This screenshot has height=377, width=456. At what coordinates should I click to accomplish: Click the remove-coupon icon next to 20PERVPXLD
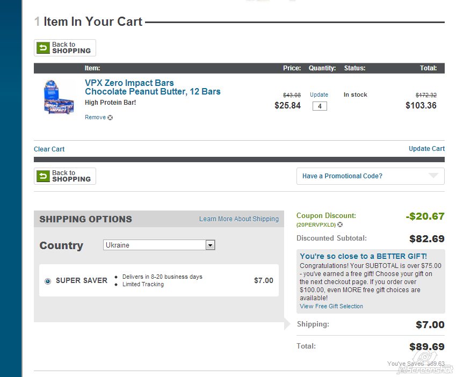click(340, 224)
